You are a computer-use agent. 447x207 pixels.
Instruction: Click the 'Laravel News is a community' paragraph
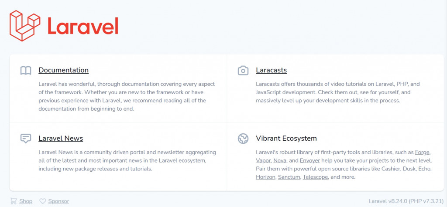pyautogui.click(x=127, y=161)
